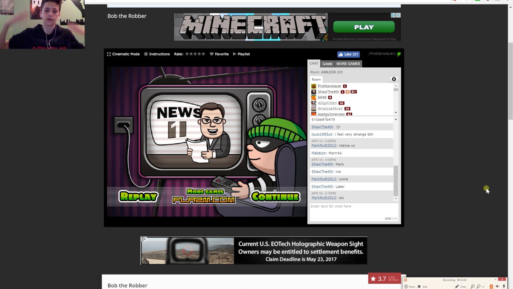The height and width of the screenshot is (289, 513).
Task: Click louis1995uk username in chat
Action: [x=322, y=134]
